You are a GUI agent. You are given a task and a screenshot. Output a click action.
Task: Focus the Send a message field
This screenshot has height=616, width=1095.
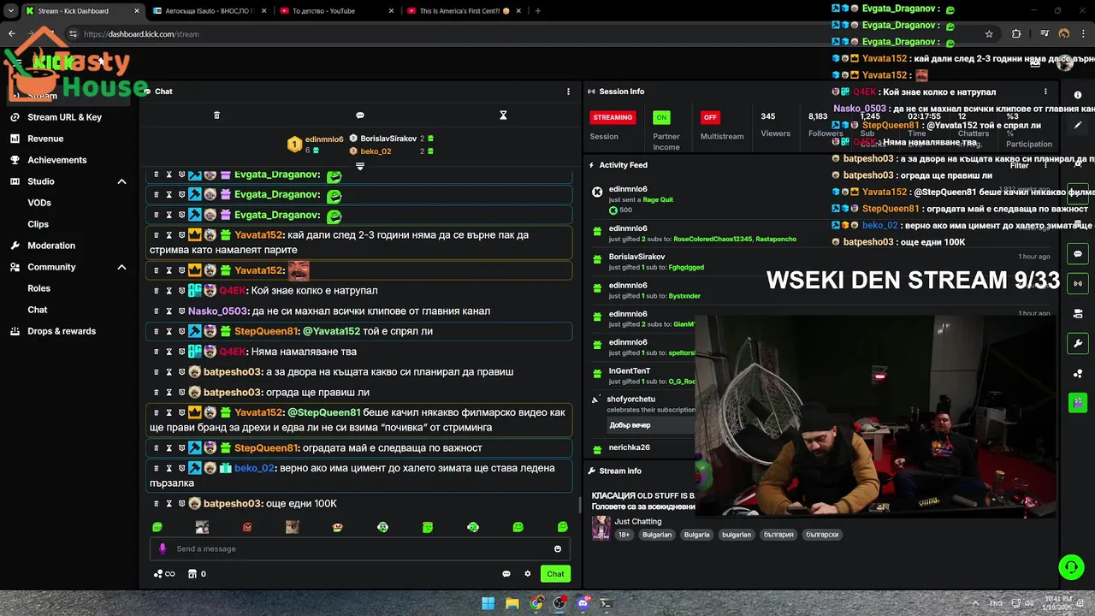tap(359, 549)
